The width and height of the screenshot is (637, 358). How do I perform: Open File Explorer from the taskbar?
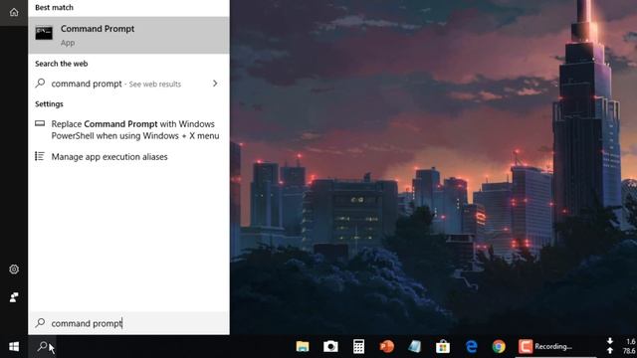[303, 346]
